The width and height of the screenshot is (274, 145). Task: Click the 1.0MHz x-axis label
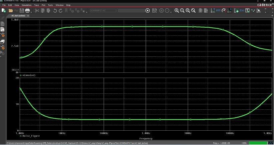tap(146, 133)
